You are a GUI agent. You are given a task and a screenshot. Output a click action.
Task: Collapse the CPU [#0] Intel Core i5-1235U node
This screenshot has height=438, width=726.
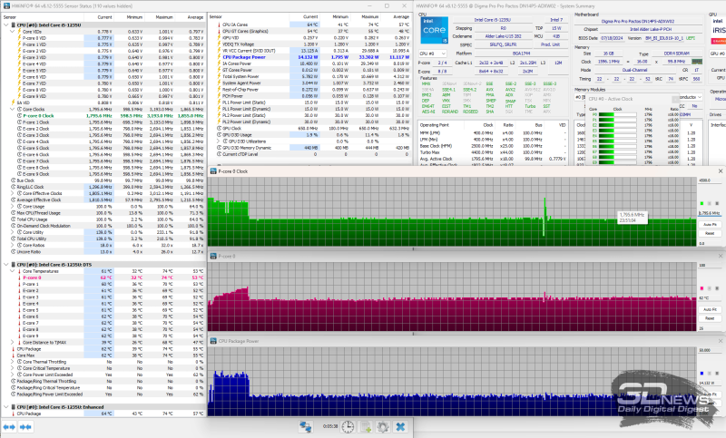point(5,24)
